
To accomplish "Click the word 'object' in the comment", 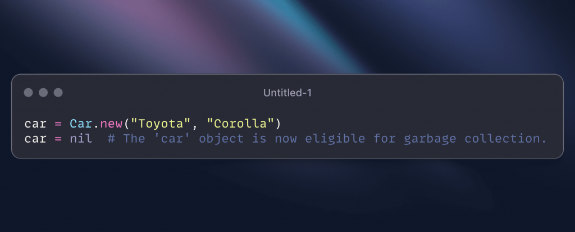I will click(221, 139).
